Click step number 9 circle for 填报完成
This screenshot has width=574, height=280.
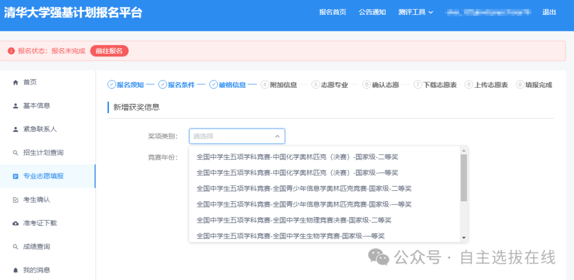pyautogui.click(x=520, y=84)
